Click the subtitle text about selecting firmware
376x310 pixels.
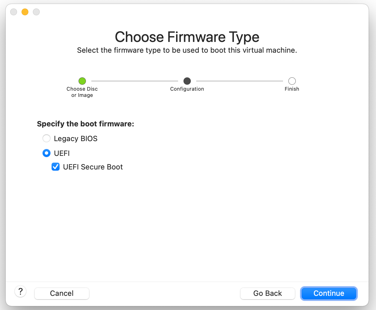coord(187,50)
